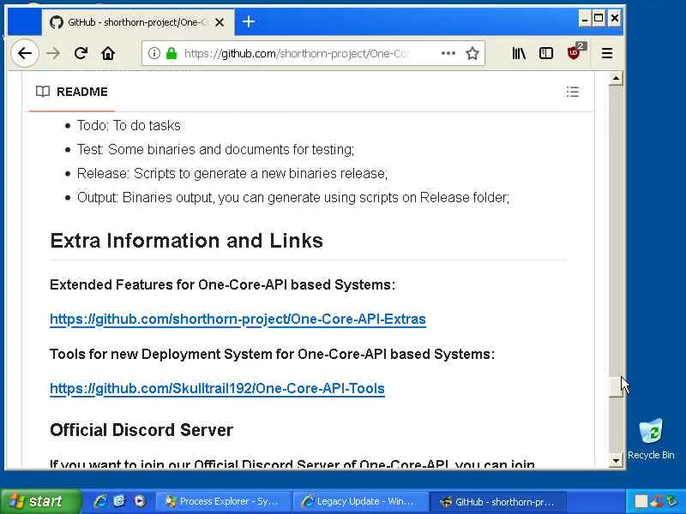Viewport: 686px width, 514px height.
Task: Open the Firefox hamburger menu
Action: (x=607, y=53)
